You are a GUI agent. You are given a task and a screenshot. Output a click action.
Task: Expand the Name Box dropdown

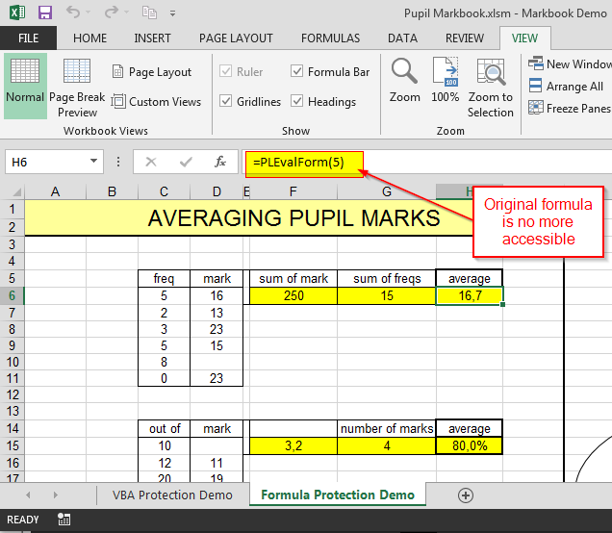tap(93, 162)
